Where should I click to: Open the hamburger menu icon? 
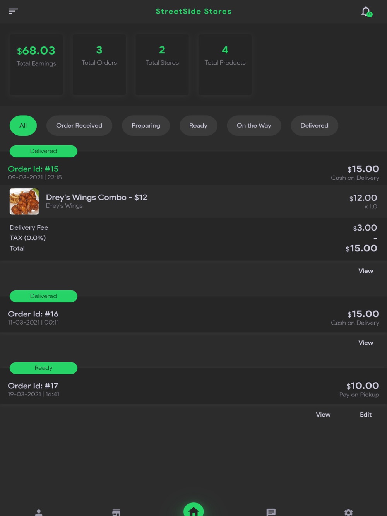click(14, 11)
